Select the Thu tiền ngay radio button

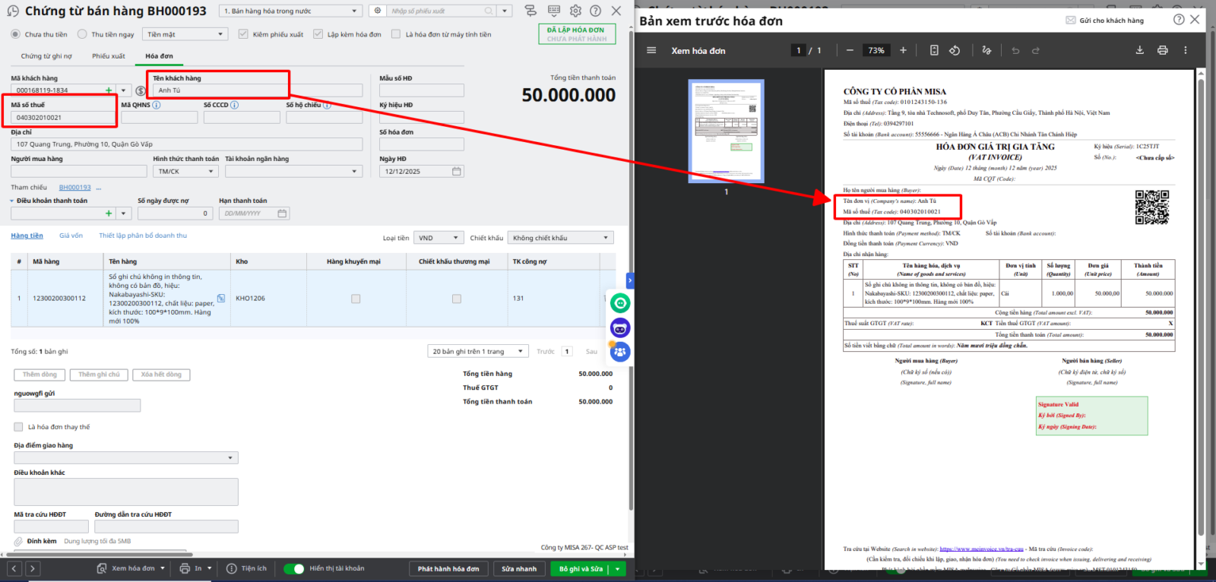[x=82, y=34]
